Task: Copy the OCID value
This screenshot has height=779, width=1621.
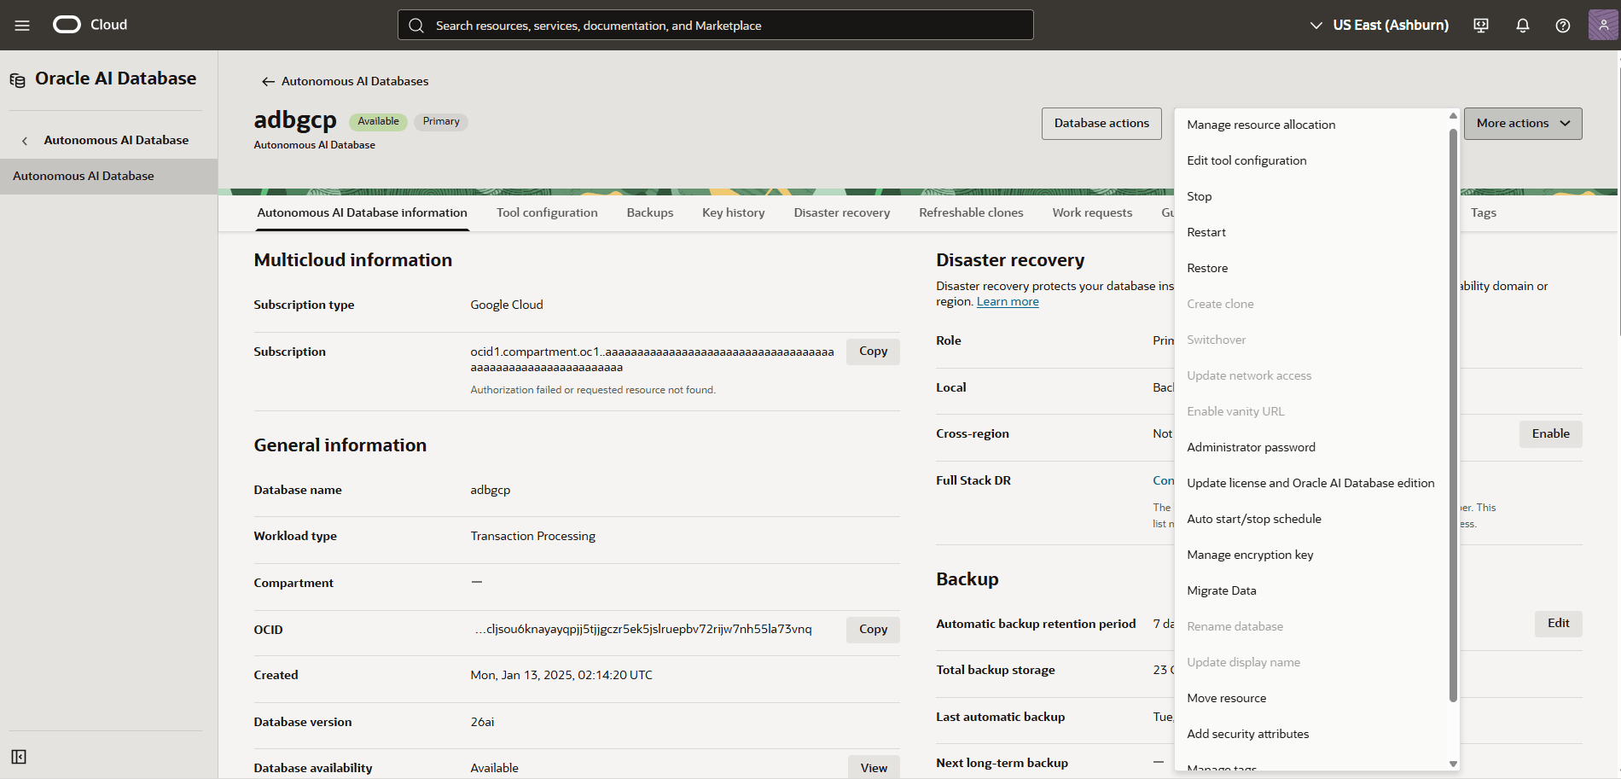Action: click(872, 629)
